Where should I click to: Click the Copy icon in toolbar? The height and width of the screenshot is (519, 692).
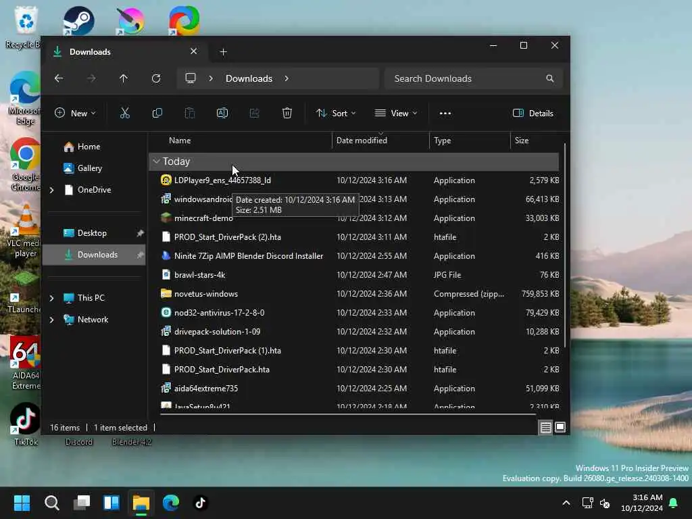pyautogui.click(x=157, y=114)
